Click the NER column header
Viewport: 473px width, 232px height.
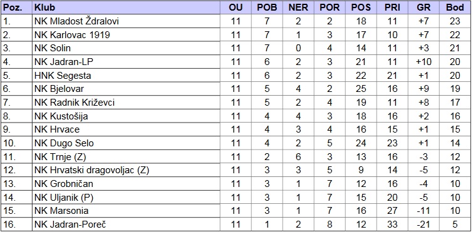tap(298, 8)
